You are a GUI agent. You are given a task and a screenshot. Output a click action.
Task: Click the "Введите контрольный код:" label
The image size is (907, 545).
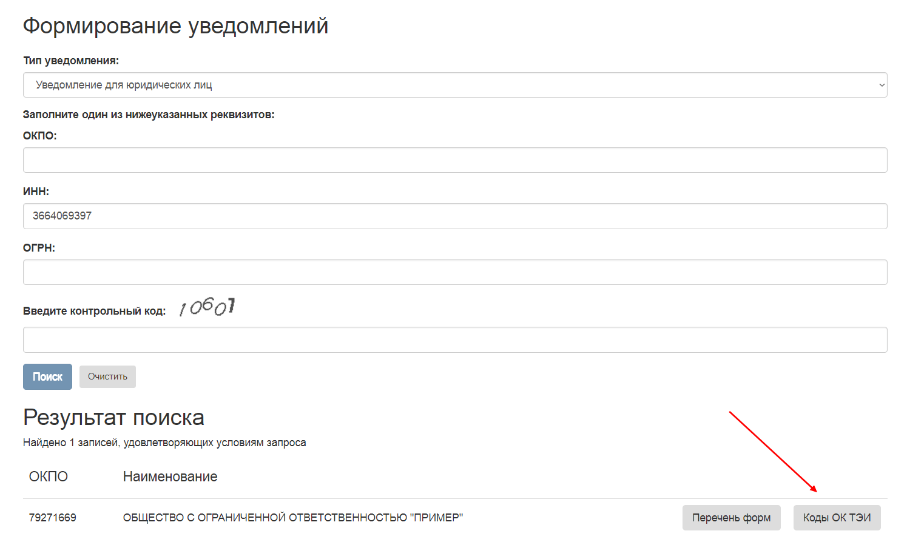[x=94, y=311]
